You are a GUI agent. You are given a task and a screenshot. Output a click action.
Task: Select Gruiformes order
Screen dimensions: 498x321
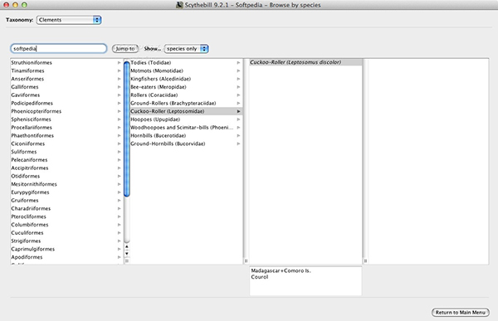(x=66, y=201)
